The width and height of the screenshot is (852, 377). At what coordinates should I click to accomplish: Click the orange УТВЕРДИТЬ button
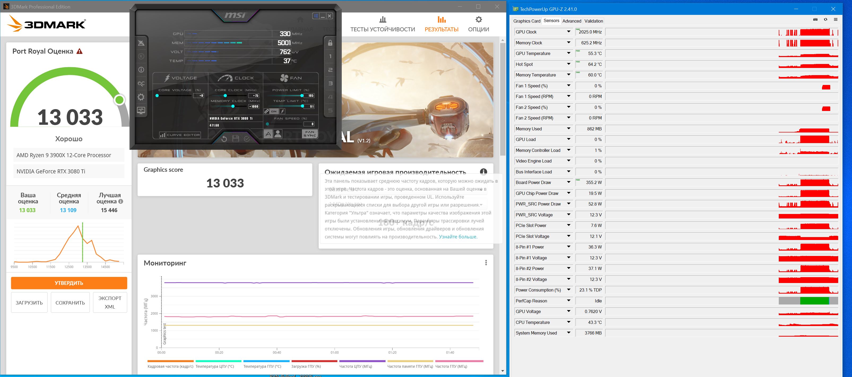point(69,283)
